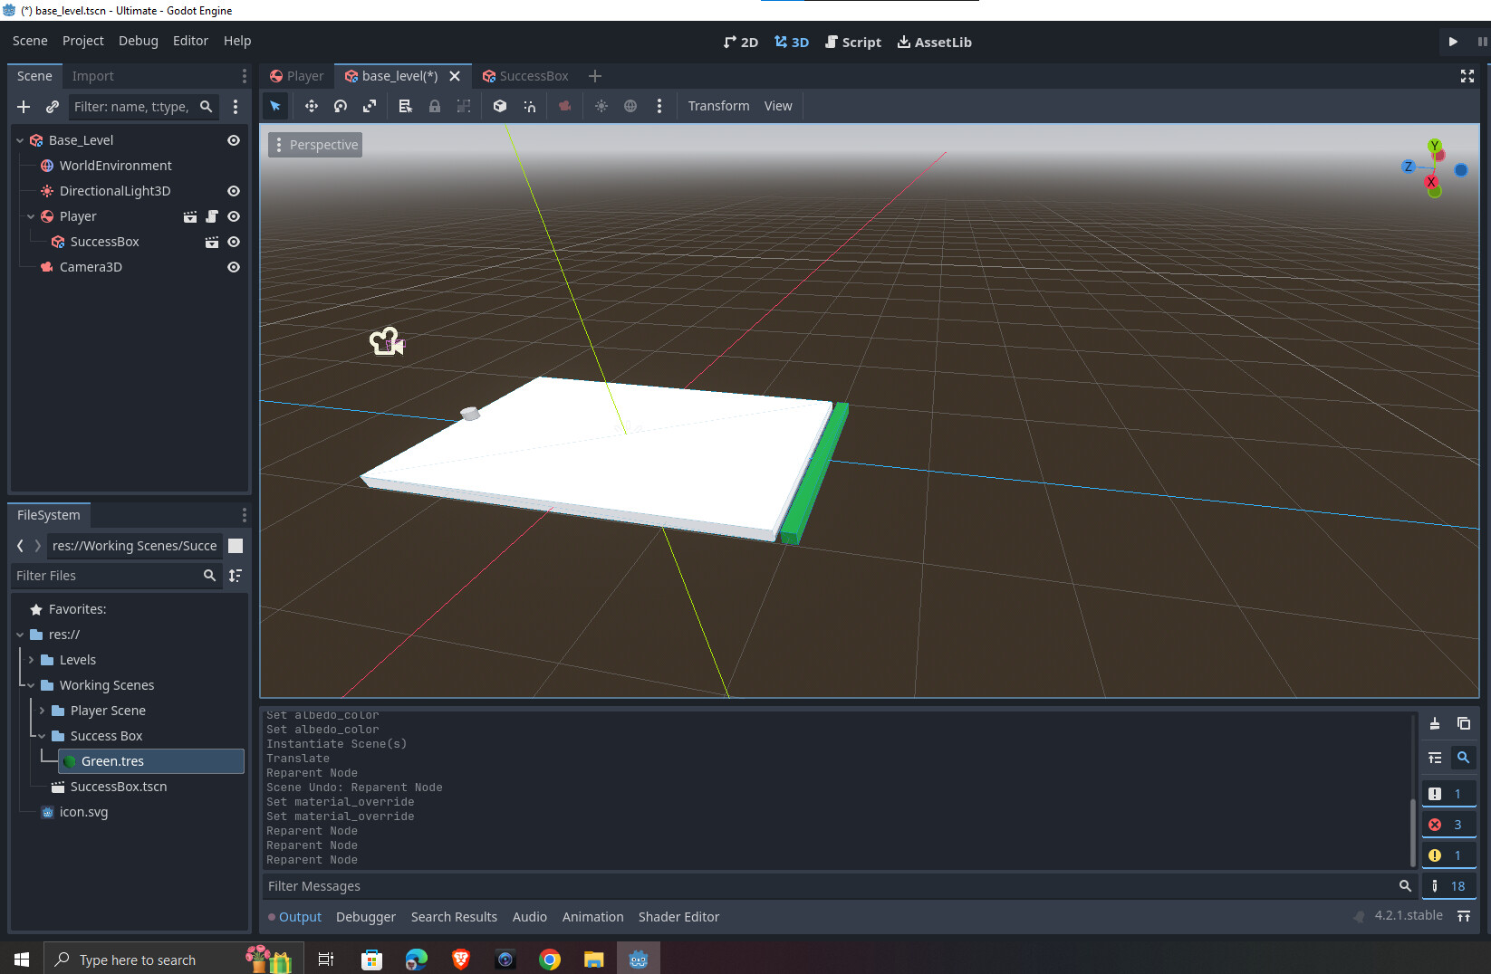Open the environment preview globe icon
The image size is (1491, 974).
coord(630,106)
